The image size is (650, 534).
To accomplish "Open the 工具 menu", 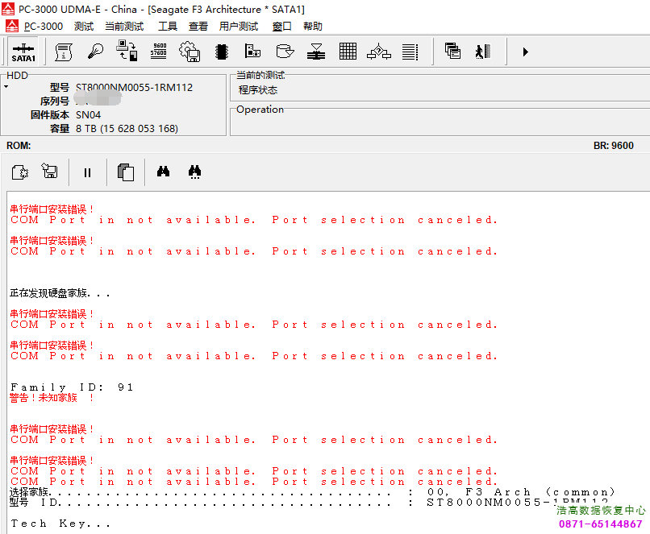I will click(x=168, y=26).
